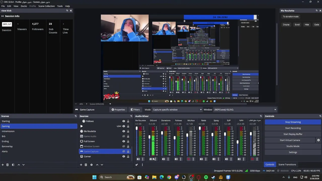322x181 pixels.
Task: Hide the 9le Roulette source
Action: (x=124, y=131)
